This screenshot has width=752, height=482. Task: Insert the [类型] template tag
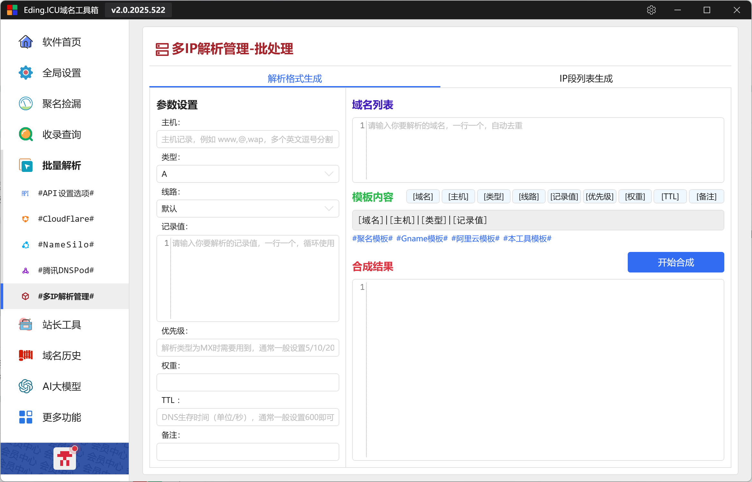click(x=493, y=196)
